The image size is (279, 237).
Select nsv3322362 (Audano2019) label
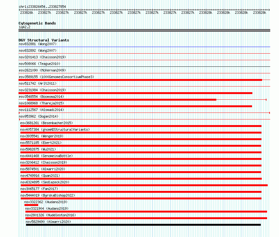point(46,202)
